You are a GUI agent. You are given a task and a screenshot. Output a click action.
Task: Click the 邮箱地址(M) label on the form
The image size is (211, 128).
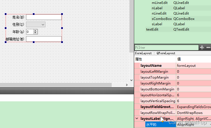[x=15, y=39]
